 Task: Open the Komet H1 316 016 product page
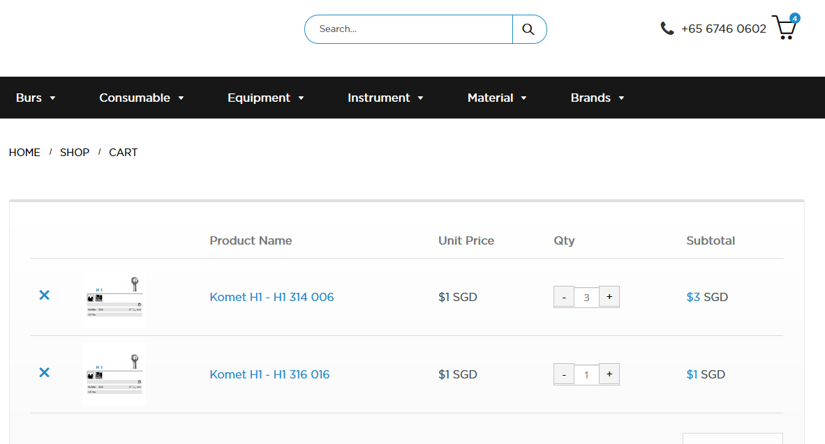269,374
